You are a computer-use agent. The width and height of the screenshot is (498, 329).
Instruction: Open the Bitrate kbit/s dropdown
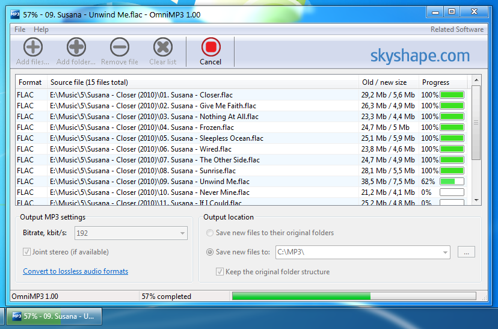point(183,233)
